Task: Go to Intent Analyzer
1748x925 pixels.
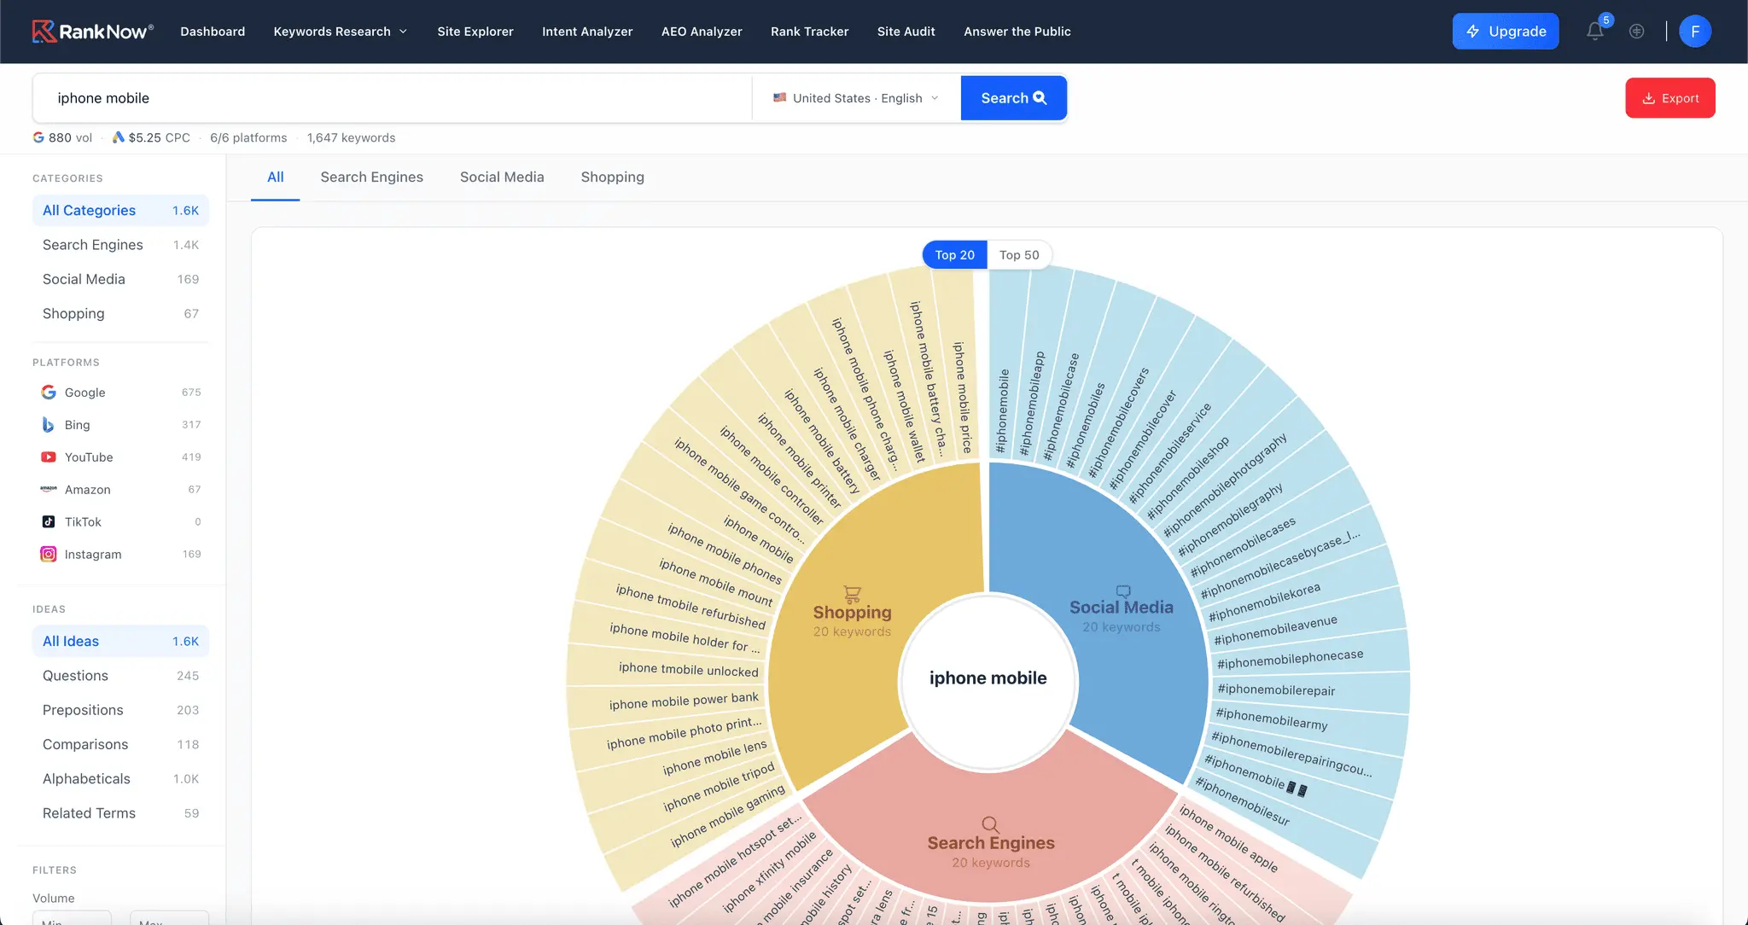Action: point(587,32)
